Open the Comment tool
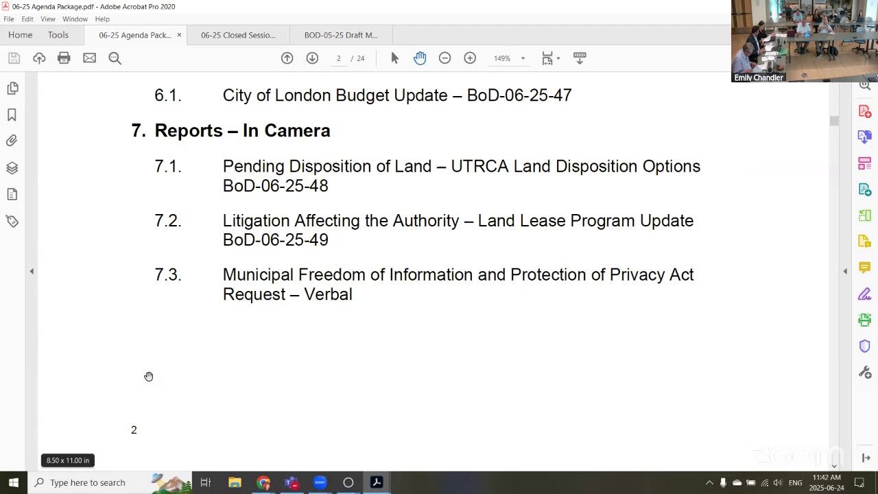 tap(864, 268)
